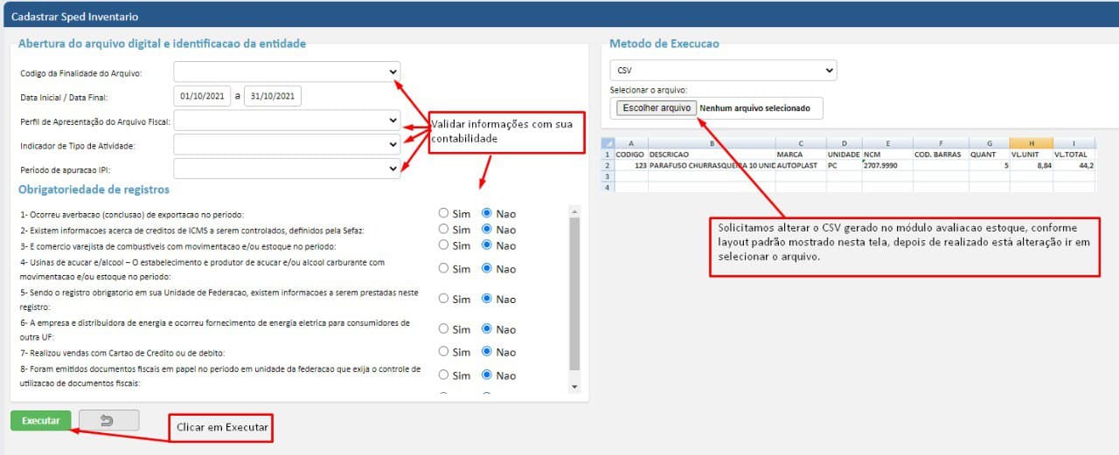Click the VL.UNIT column header H

1031,142
